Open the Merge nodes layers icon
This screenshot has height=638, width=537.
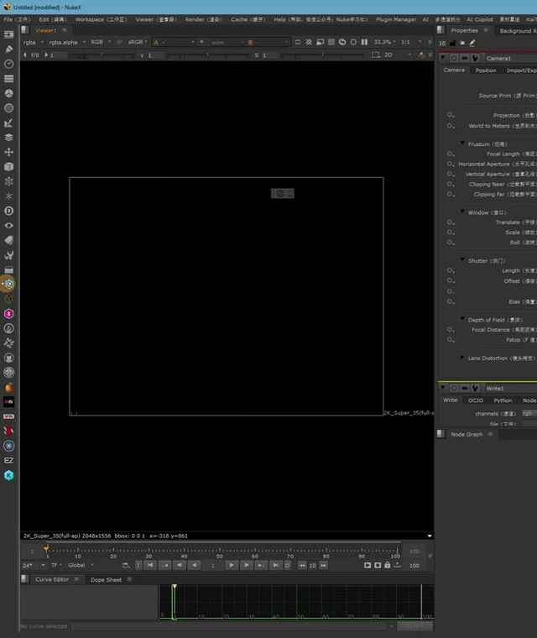coord(8,138)
